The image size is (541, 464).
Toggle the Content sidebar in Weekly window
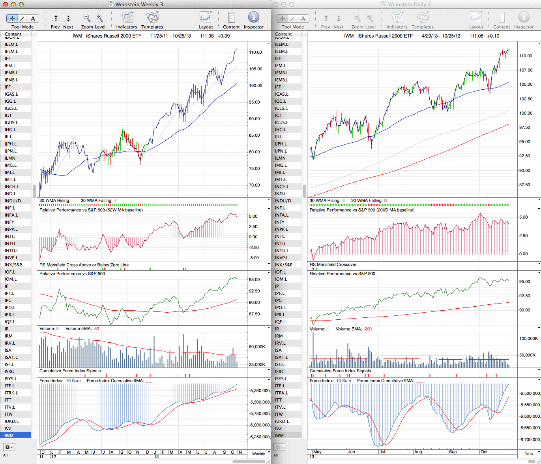click(x=231, y=18)
